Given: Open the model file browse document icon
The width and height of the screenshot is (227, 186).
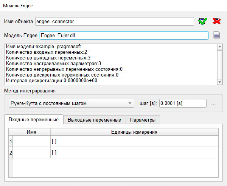Looking at the screenshot, I should click(x=216, y=35).
